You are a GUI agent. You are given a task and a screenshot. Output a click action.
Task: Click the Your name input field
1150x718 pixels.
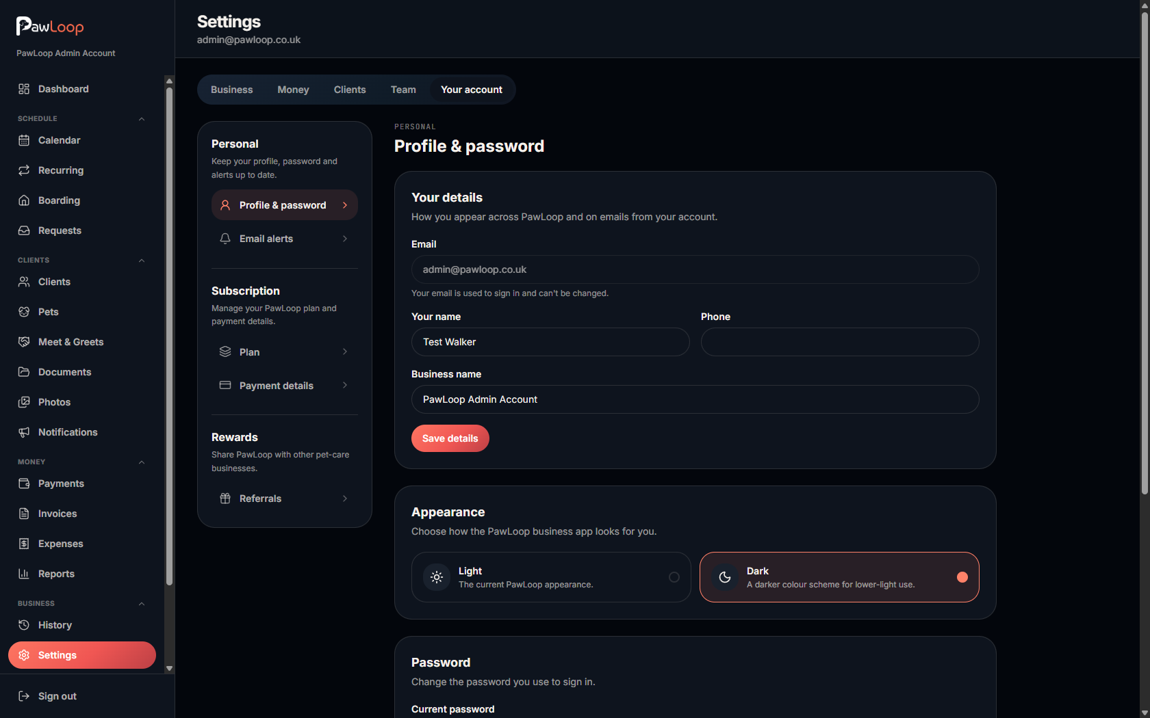point(550,342)
